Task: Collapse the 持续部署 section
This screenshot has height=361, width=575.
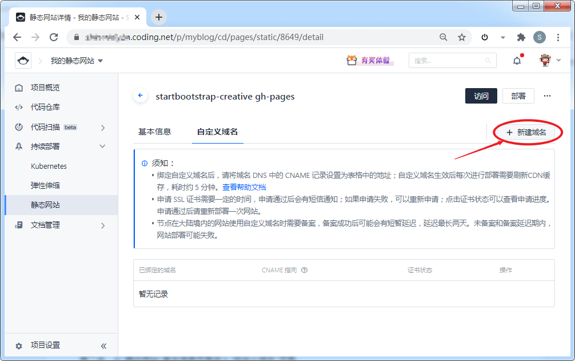Action: click(x=103, y=146)
